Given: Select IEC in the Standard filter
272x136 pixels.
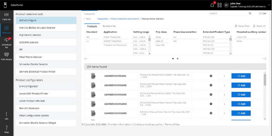Looking at the screenshot, I should 88,37.
